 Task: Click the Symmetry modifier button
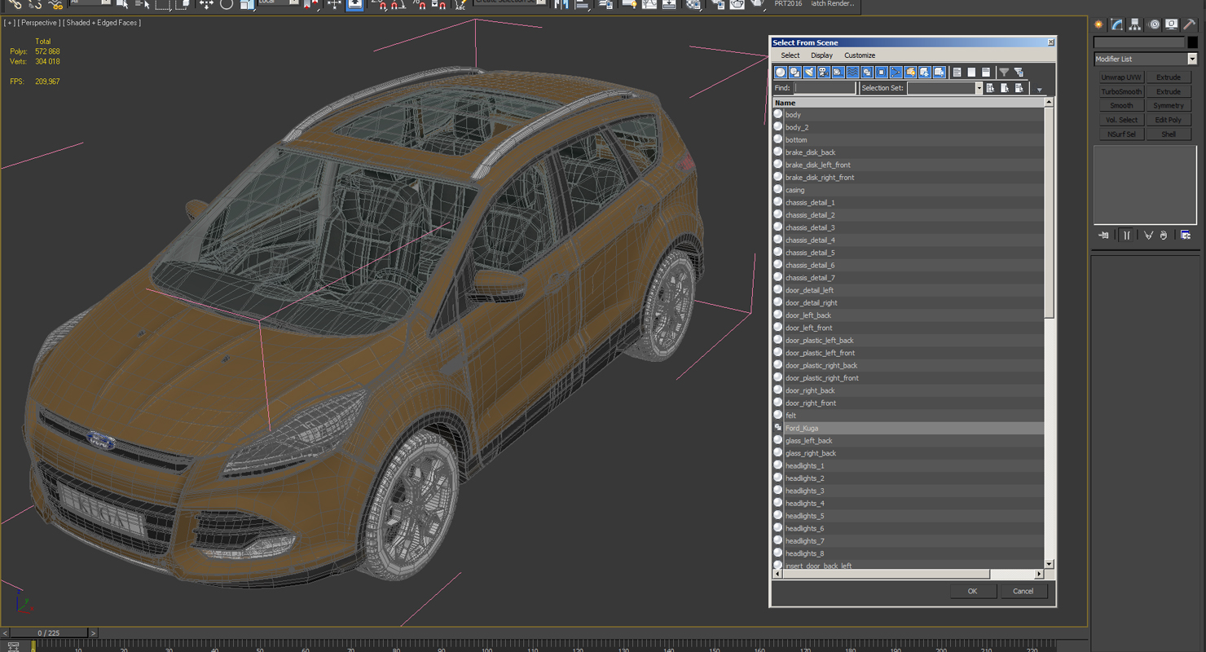coord(1169,106)
